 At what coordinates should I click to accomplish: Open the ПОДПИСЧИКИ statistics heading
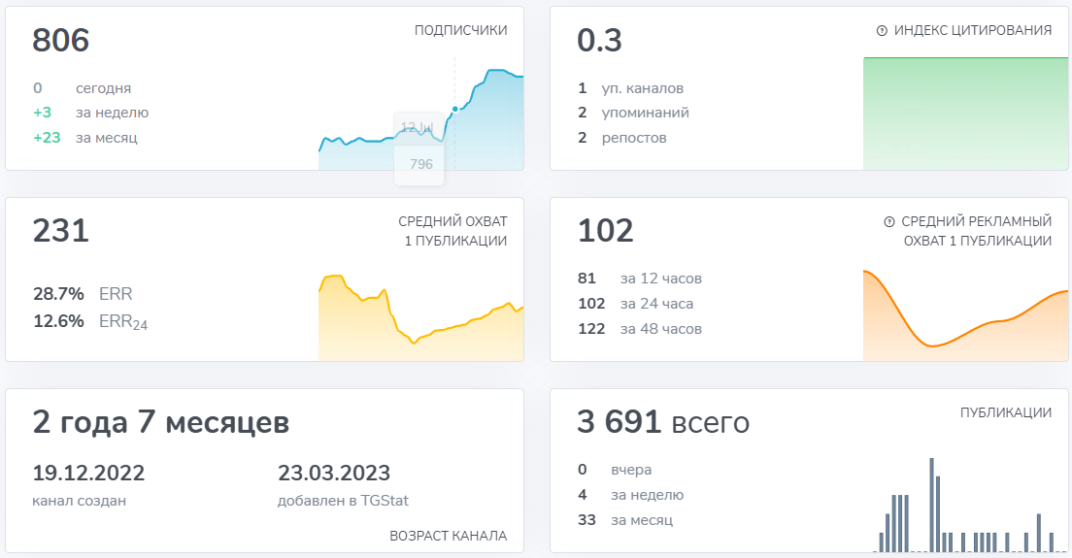pos(461,30)
